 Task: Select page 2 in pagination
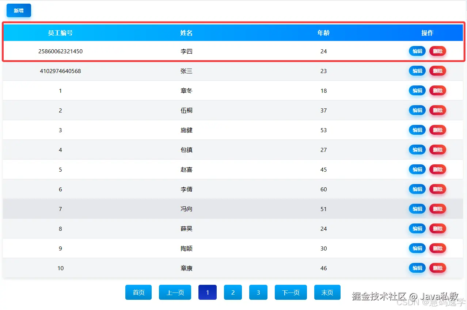(x=233, y=292)
